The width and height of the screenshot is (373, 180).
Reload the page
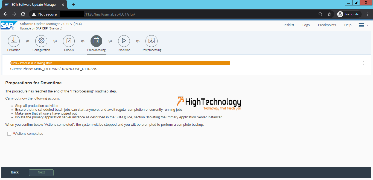coord(23,14)
